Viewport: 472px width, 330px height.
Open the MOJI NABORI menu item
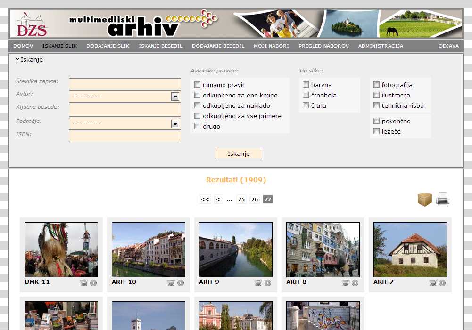[271, 46]
